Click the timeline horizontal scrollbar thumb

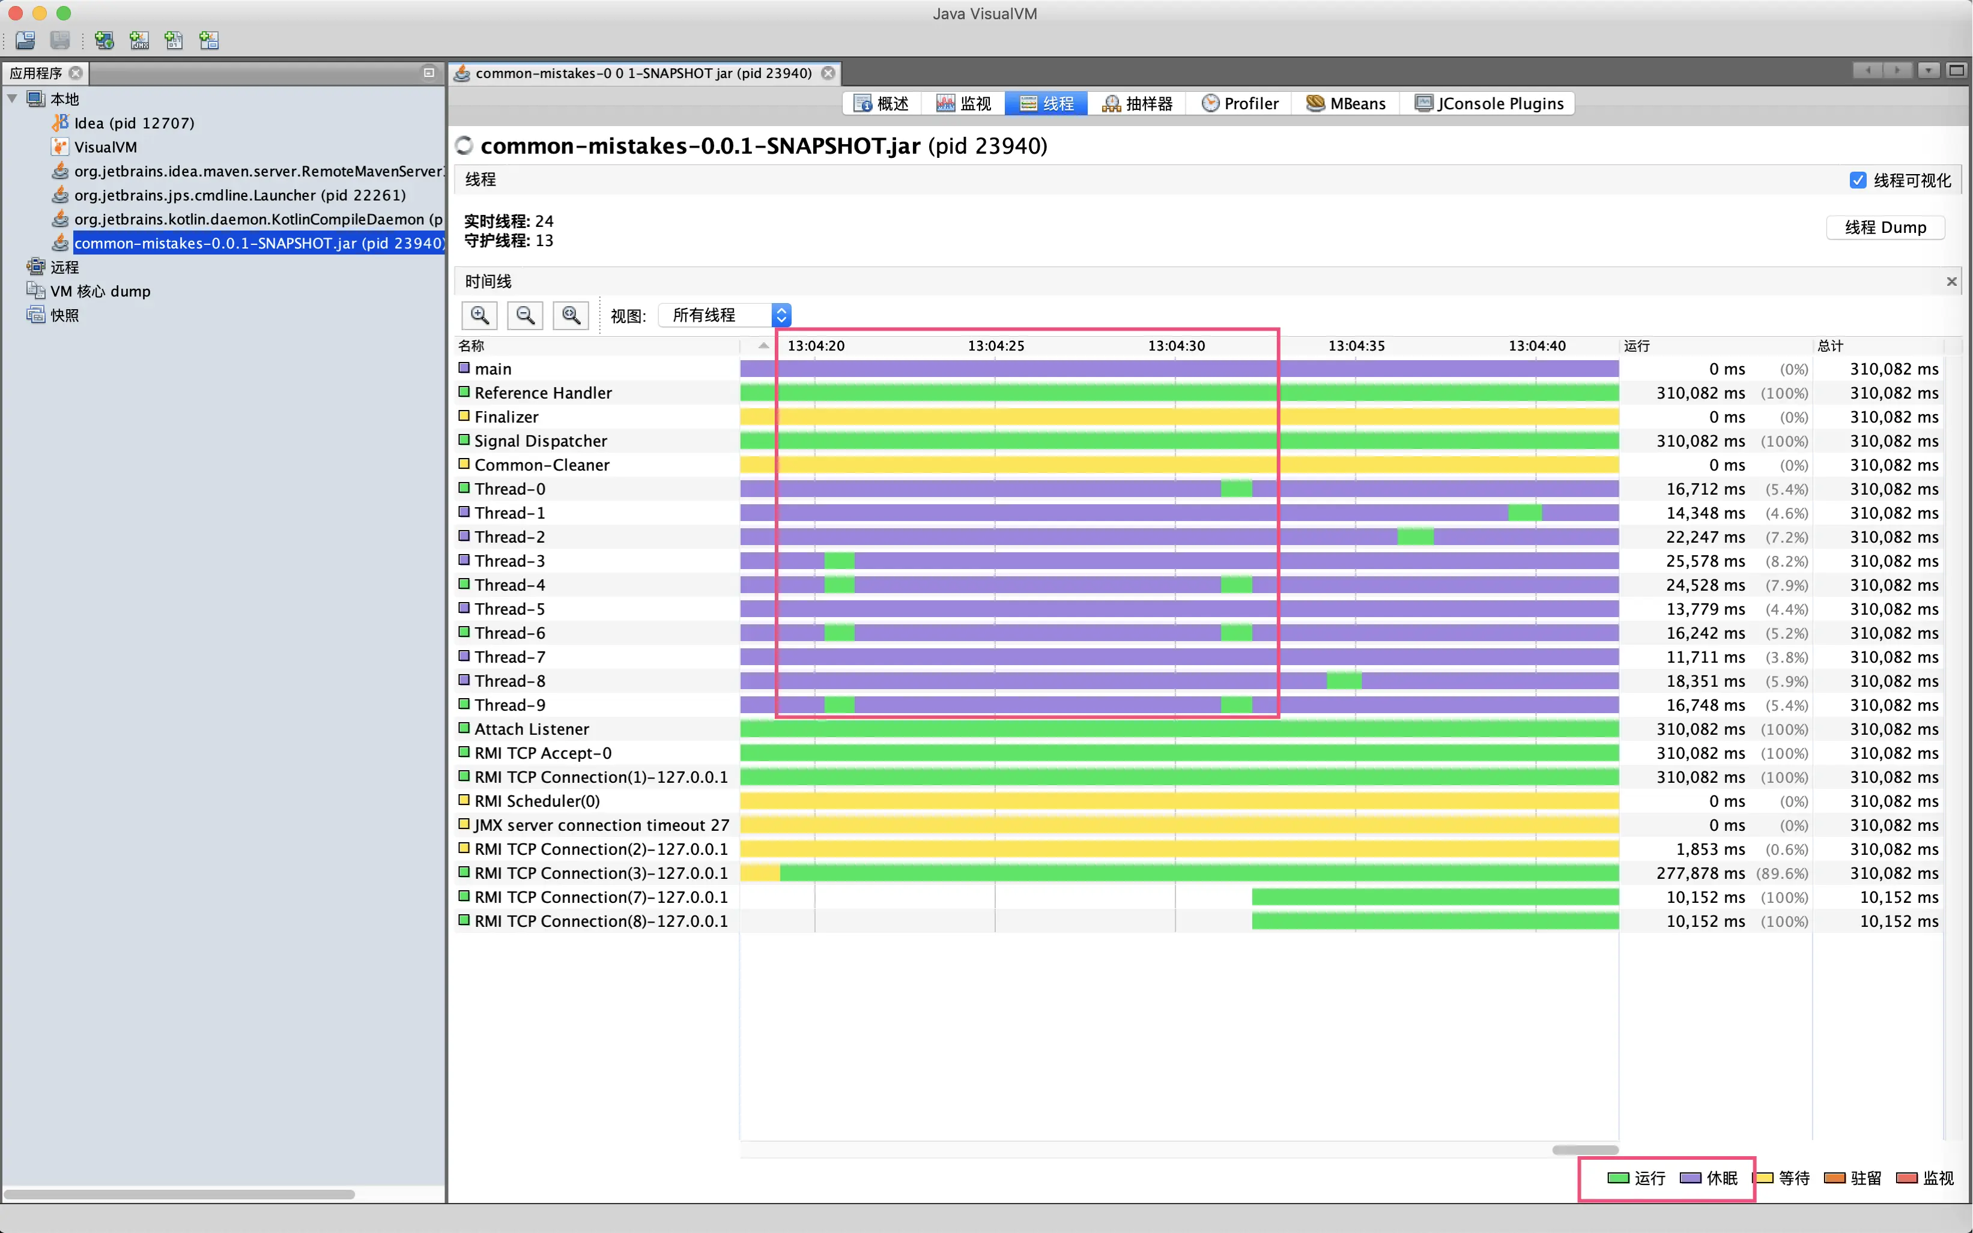pyautogui.click(x=1584, y=1150)
